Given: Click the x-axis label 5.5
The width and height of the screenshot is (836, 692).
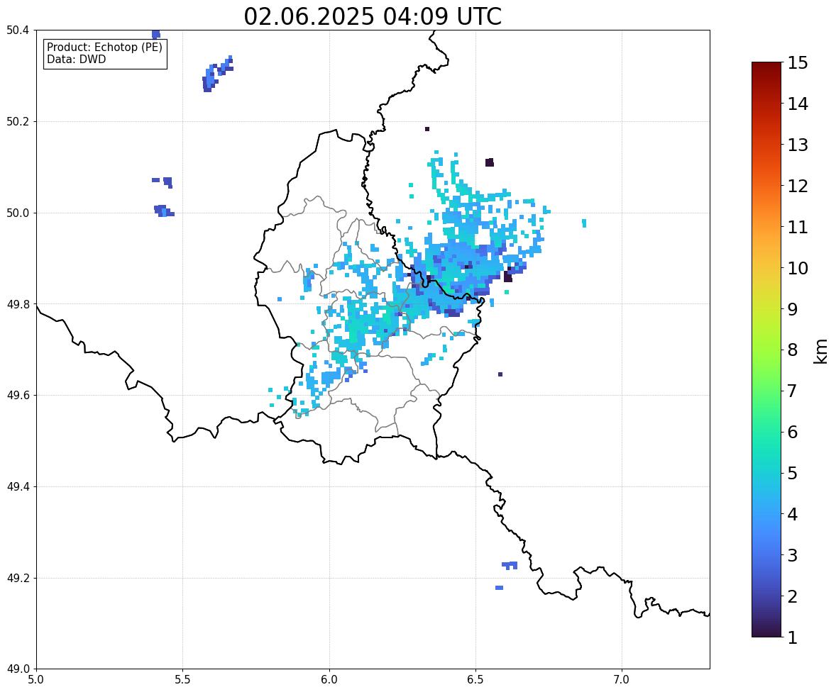Looking at the screenshot, I should click(183, 680).
